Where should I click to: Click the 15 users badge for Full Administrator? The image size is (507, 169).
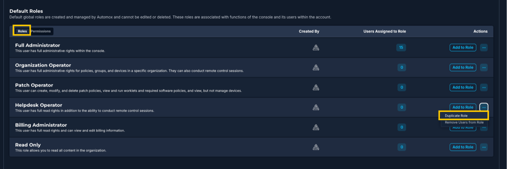(x=401, y=48)
